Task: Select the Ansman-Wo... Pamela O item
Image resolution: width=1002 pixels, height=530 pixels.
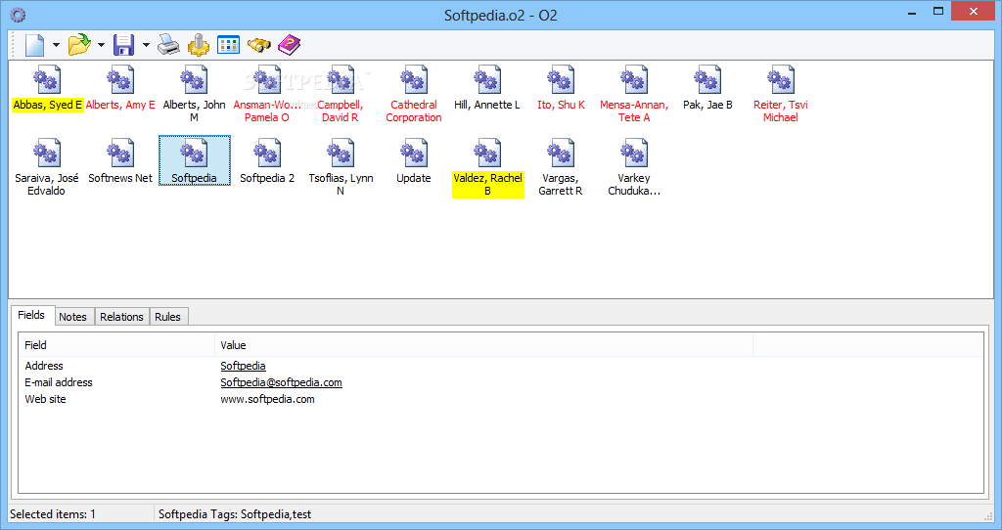Action: click(x=267, y=94)
